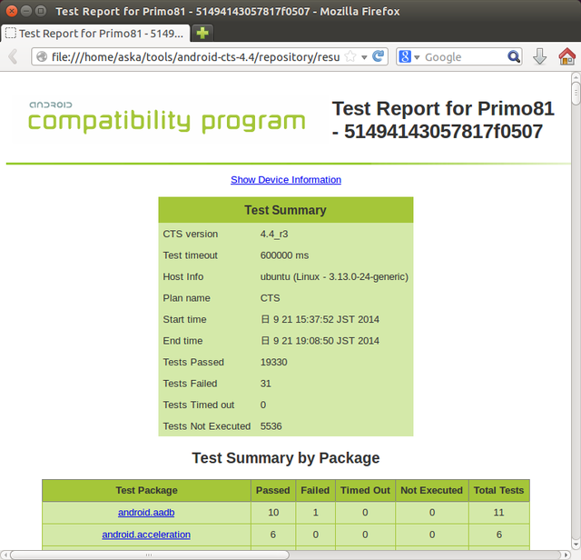The height and width of the screenshot is (560, 581).
Task: Select the Plan name value CTS
Action: [270, 298]
